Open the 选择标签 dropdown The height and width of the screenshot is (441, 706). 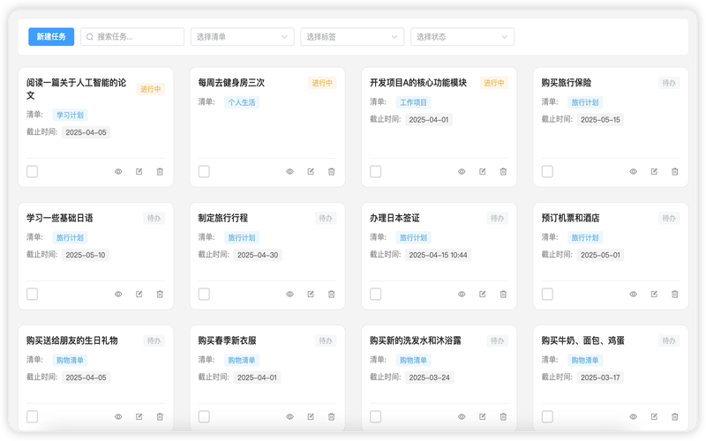tap(352, 36)
